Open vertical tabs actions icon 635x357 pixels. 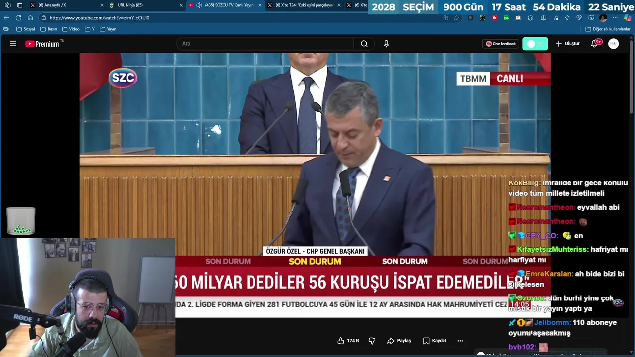click(20, 5)
